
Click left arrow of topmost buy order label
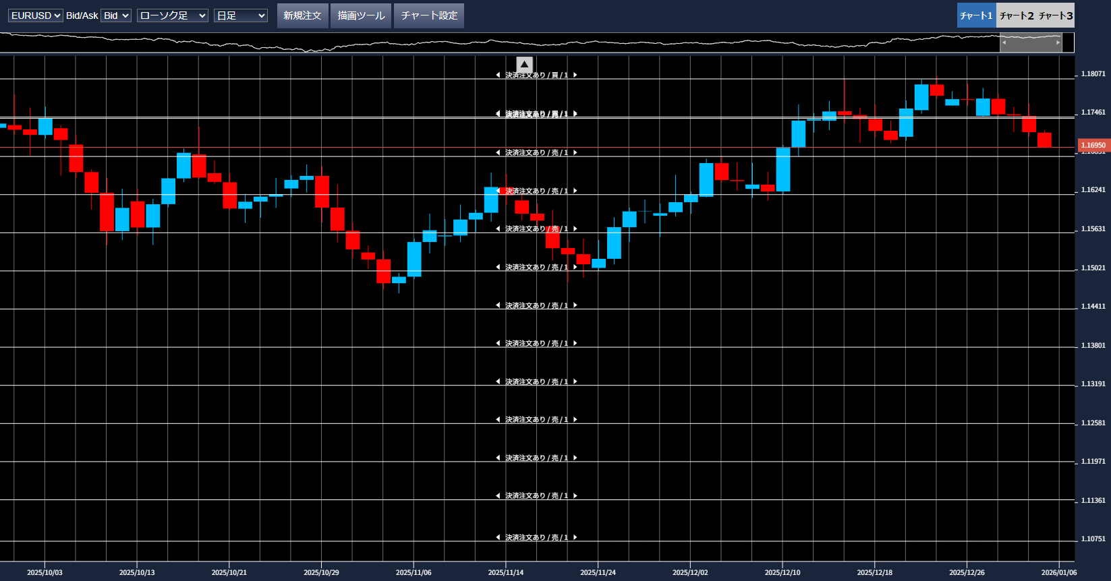tap(498, 75)
